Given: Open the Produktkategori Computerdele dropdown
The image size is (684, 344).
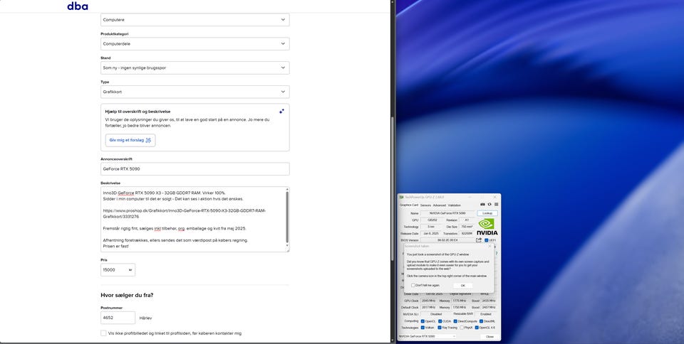Looking at the screenshot, I should pos(195,43).
